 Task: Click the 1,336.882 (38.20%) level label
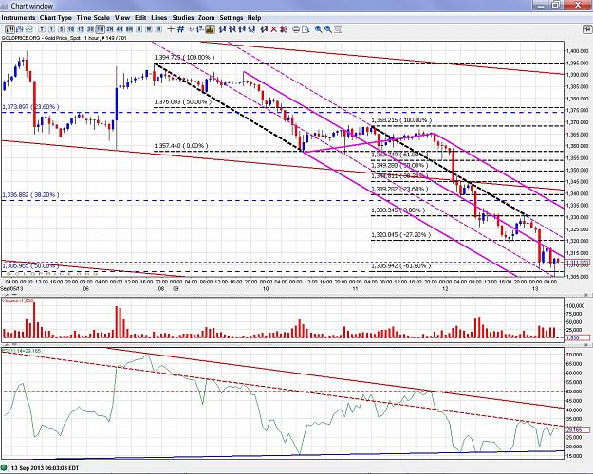coord(30,194)
